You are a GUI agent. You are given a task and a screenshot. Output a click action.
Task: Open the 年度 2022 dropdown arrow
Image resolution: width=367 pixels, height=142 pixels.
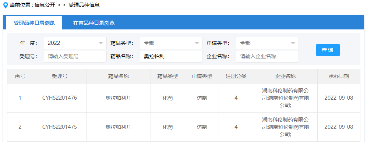tap(101, 43)
